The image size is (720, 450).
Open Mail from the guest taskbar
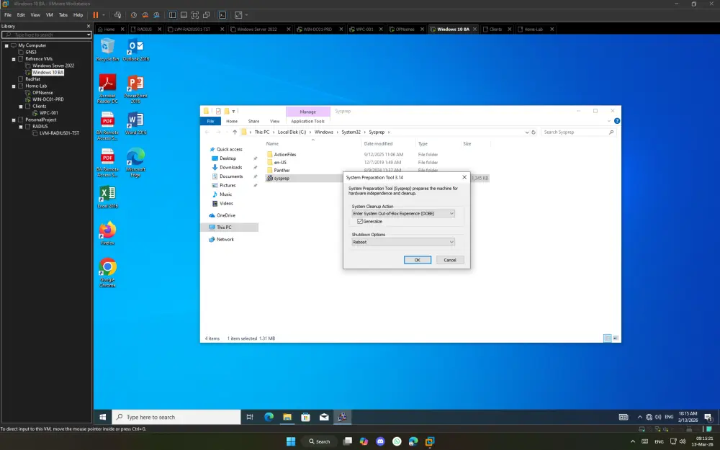[324, 417]
